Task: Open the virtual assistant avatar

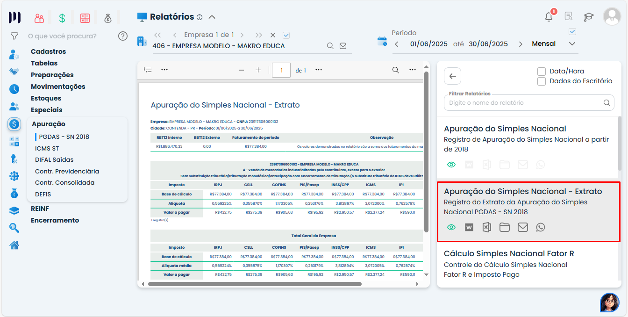Action: point(609,303)
